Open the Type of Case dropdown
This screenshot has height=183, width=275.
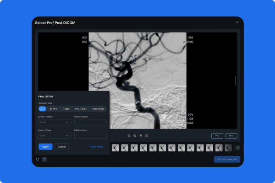pos(54,136)
